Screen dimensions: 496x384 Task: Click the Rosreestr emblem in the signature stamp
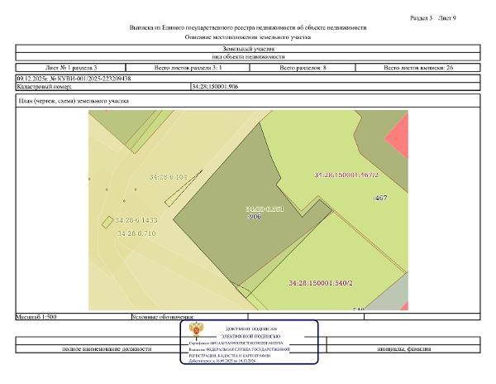tap(196, 330)
